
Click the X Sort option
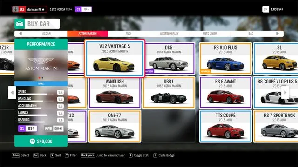[x=56, y=155]
